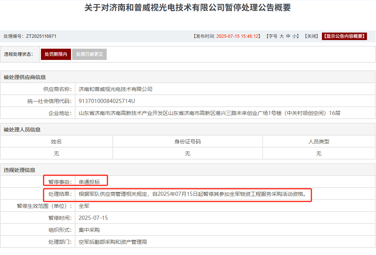Click the enterprise address value text

[209, 113]
